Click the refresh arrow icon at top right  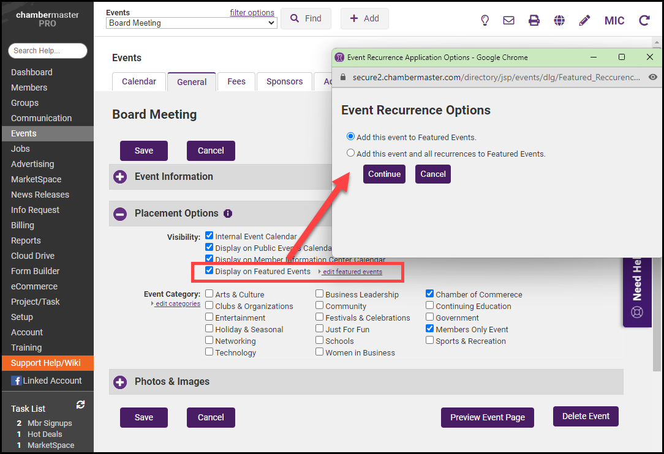644,20
